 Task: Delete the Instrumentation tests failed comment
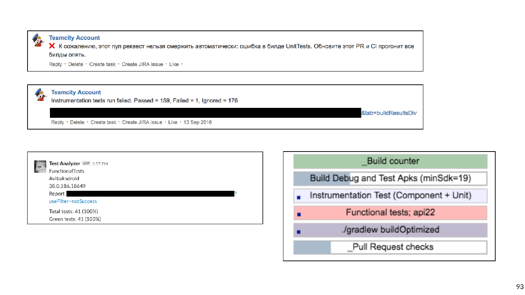click(77, 122)
